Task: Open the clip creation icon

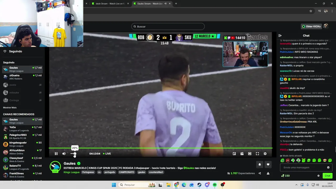Action: tap(242, 154)
